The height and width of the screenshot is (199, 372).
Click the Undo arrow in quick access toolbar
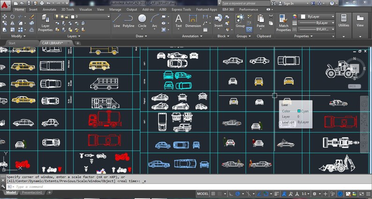(x=49, y=3)
